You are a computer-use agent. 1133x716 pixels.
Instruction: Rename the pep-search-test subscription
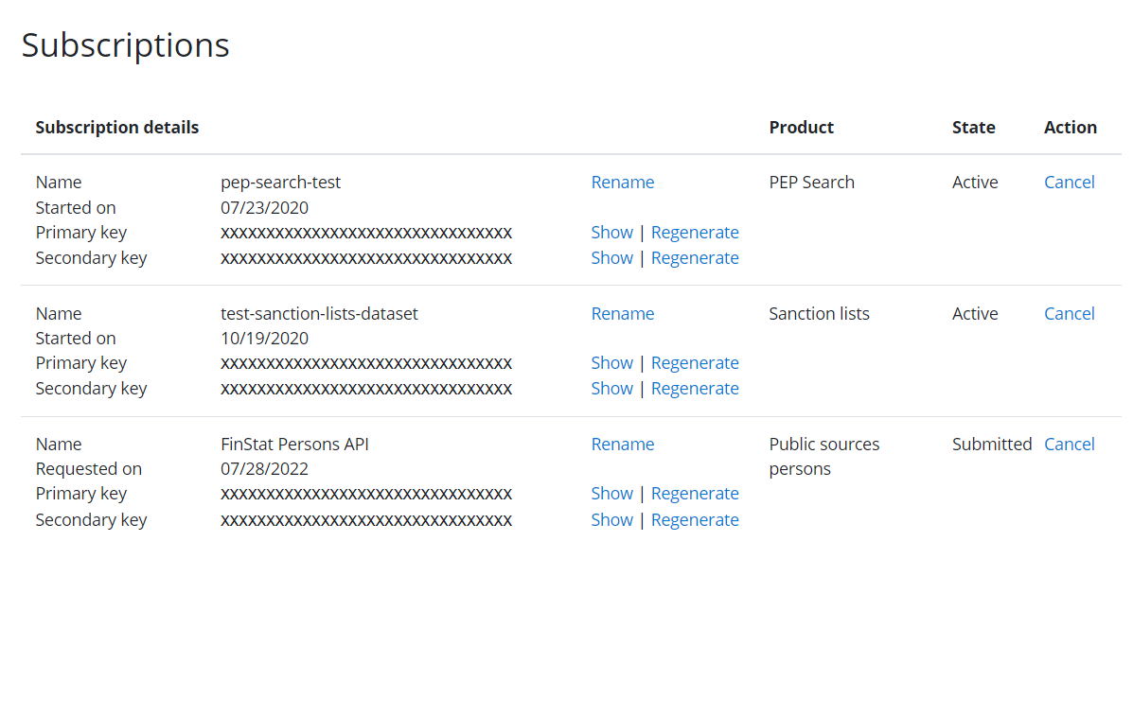(x=622, y=183)
